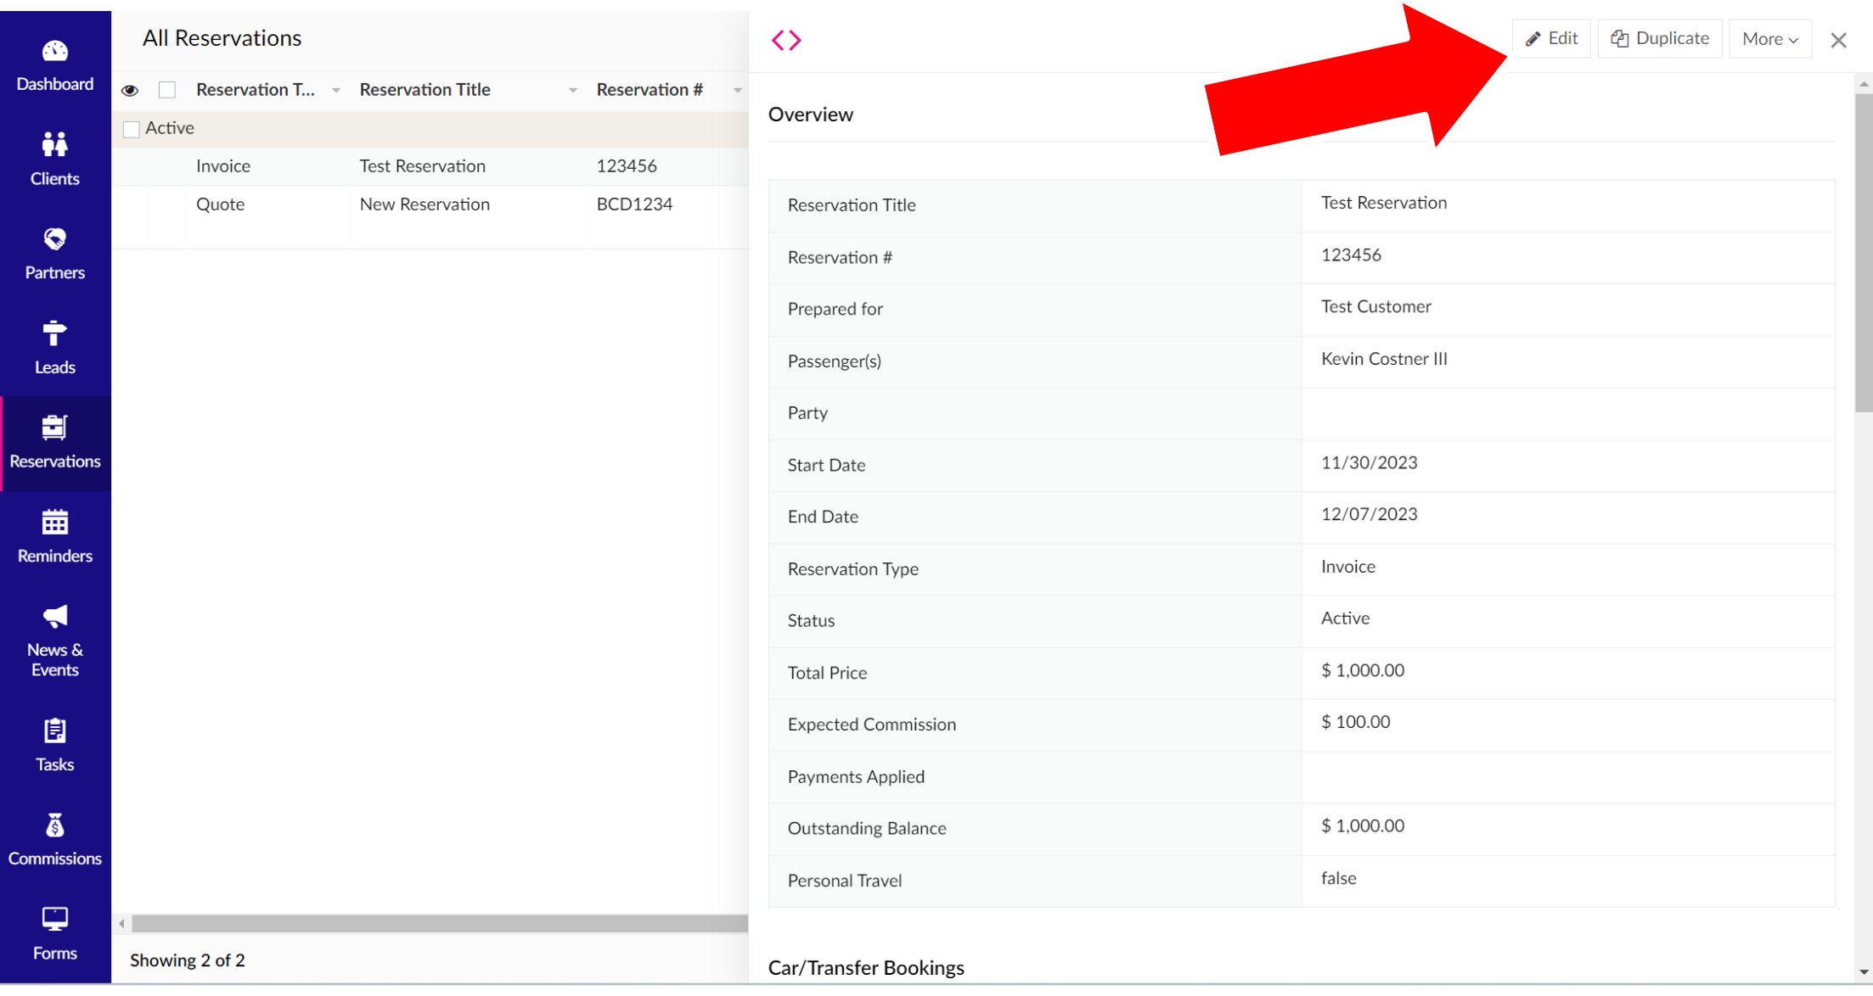Open the Partners handshake icon
This screenshot has height=996, width=1873.
coord(54,239)
